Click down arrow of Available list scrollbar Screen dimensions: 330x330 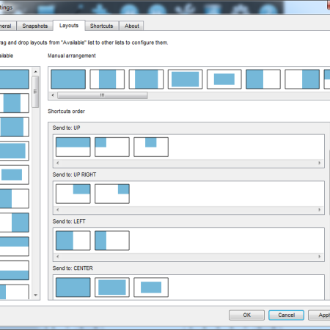tap(36, 295)
